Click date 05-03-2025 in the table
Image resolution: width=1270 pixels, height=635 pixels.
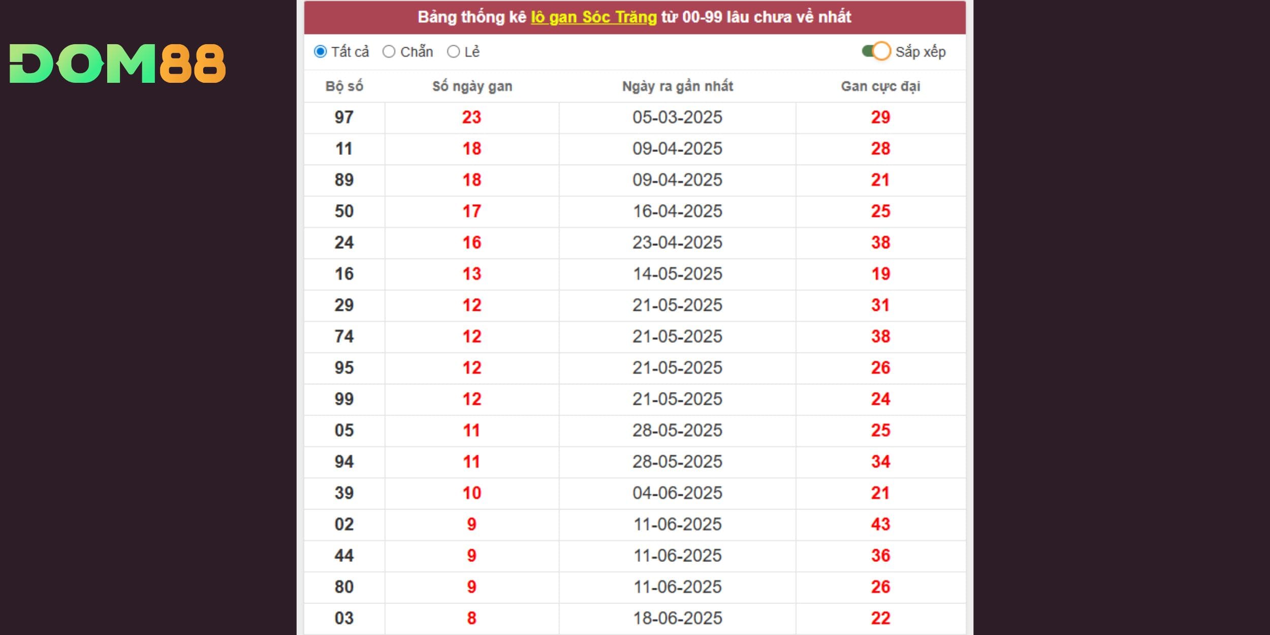tap(677, 117)
